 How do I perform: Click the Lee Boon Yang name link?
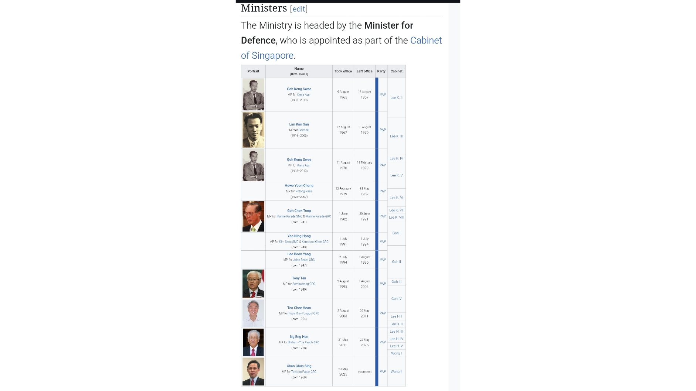[299, 254]
